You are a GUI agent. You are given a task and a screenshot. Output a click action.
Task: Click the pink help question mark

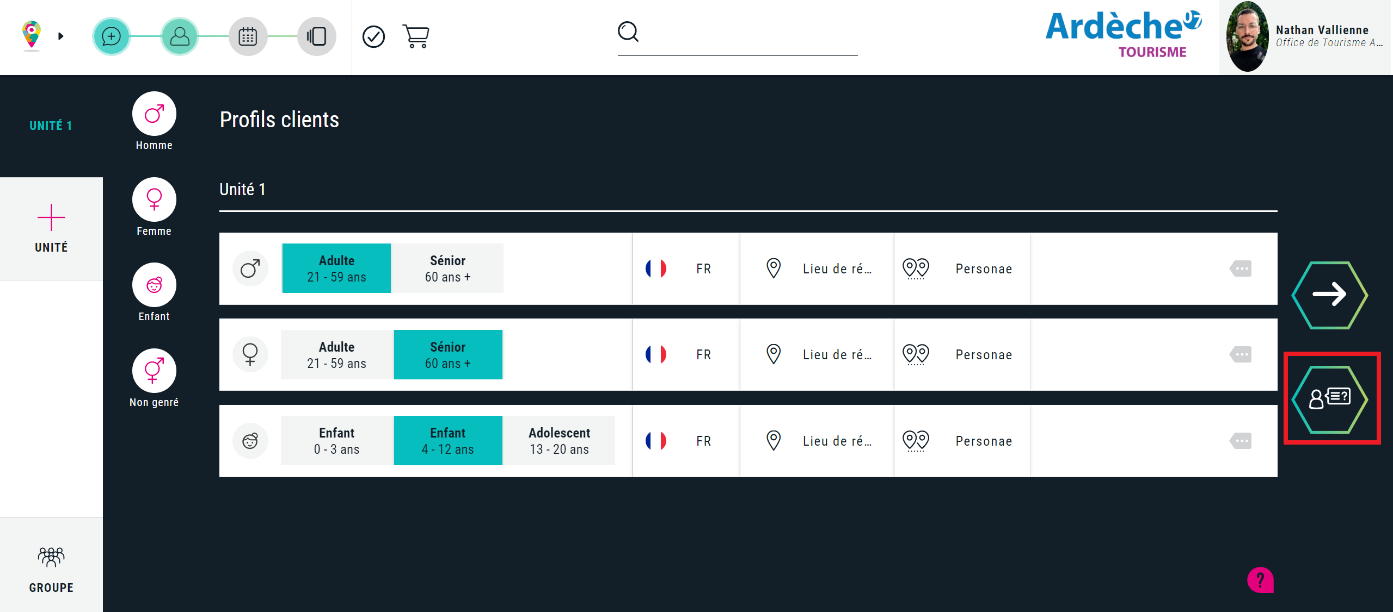pos(1260,580)
